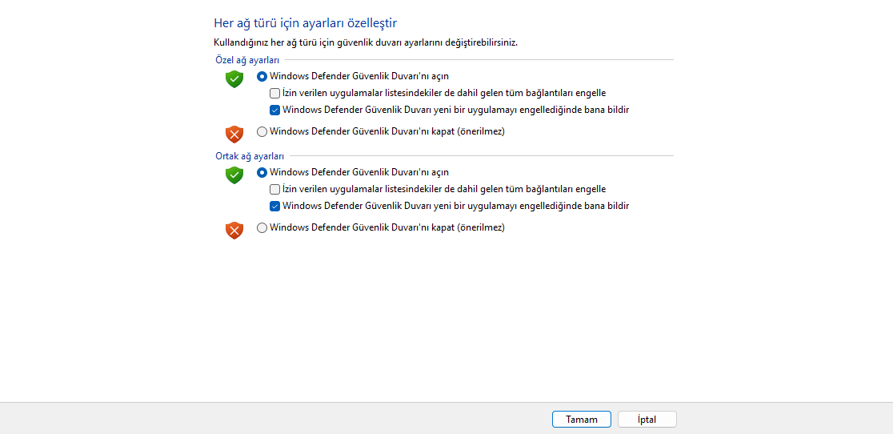Click the 'Özel ağ ayarları' group label
893x434 pixels.
tap(247, 60)
